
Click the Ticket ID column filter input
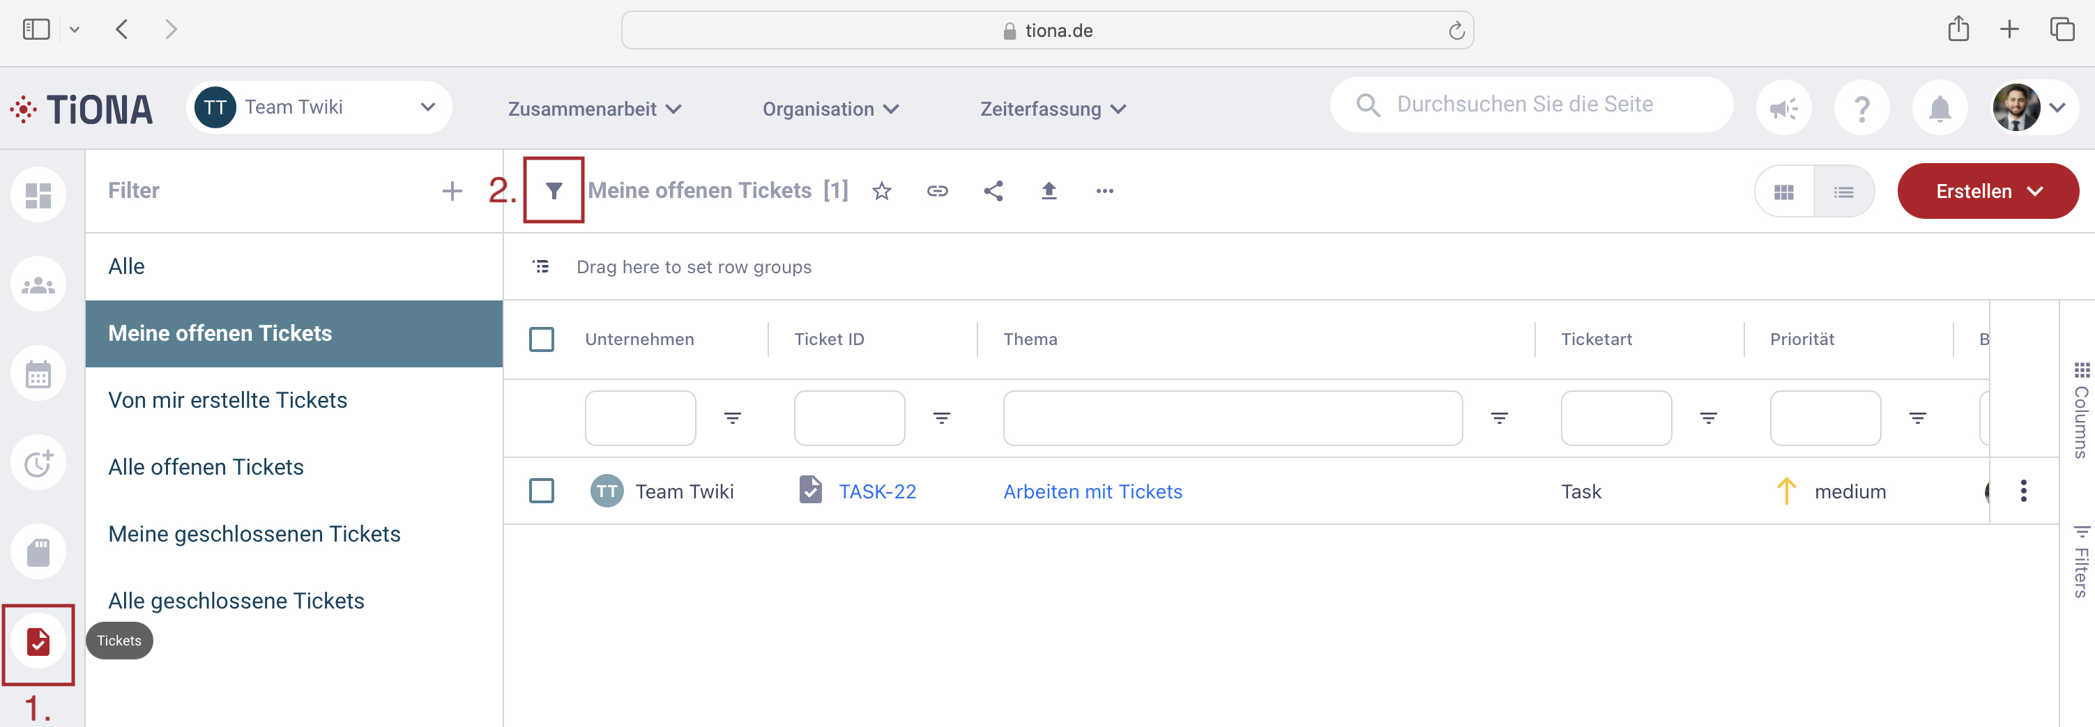[x=850, y=418]
